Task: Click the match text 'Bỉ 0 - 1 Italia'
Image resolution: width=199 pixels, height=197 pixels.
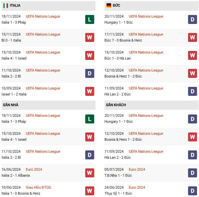Action: tap(11, 40)
